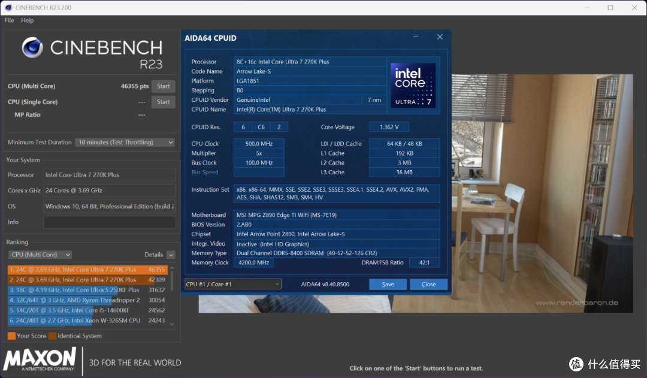647x378 pixels.
Task: Click the Intel Core Ultra 7 badge
Action: [x=413, y=86]
